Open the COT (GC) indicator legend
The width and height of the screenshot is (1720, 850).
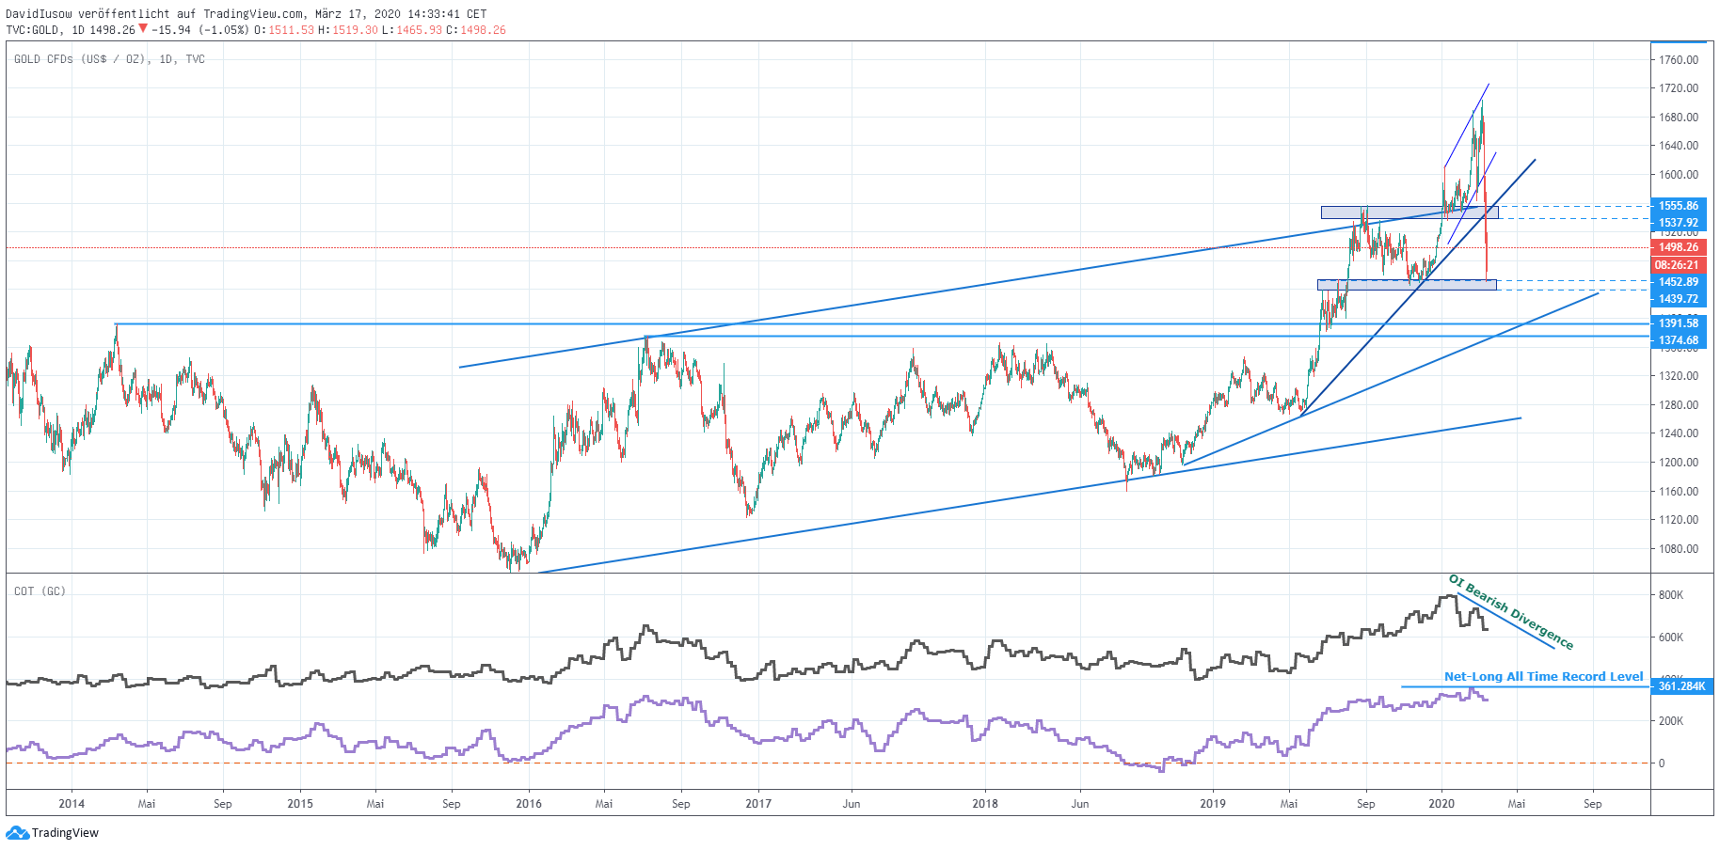click(x=40, y=591)
